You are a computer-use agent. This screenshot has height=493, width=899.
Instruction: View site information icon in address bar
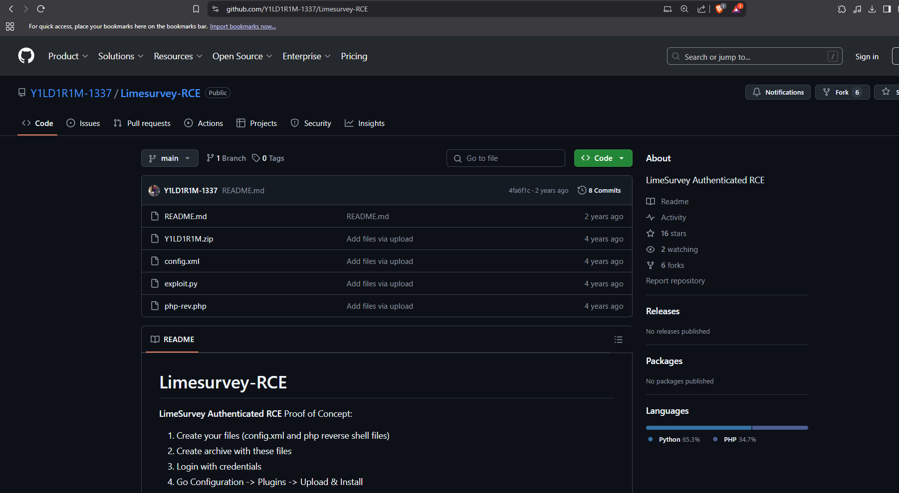point(216,9)
